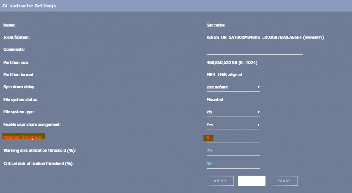Click the File system status label
This screenshot has width=352, height=193.
(x=21, y=99)
